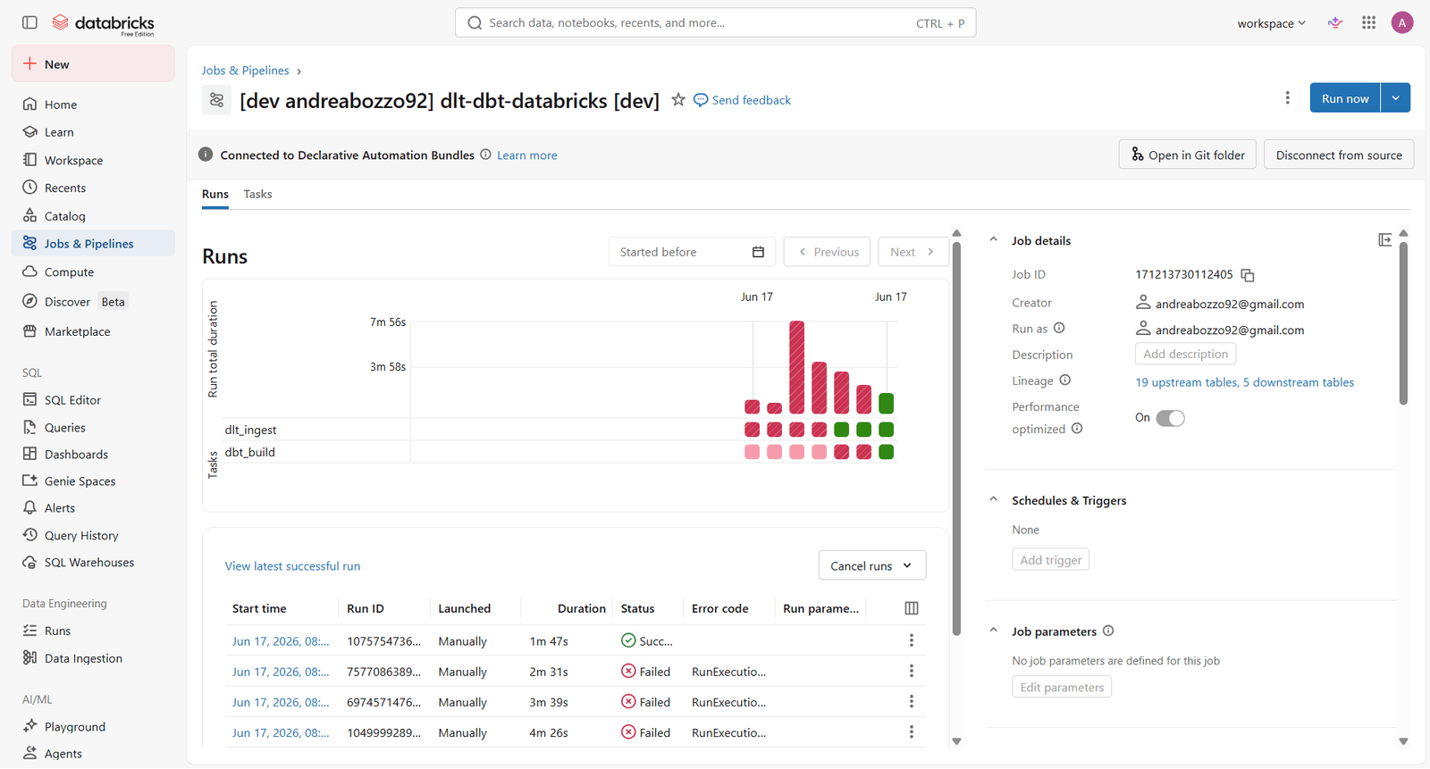
Task: Copy the Job ID to clipboard
Action: [1248, 275]
